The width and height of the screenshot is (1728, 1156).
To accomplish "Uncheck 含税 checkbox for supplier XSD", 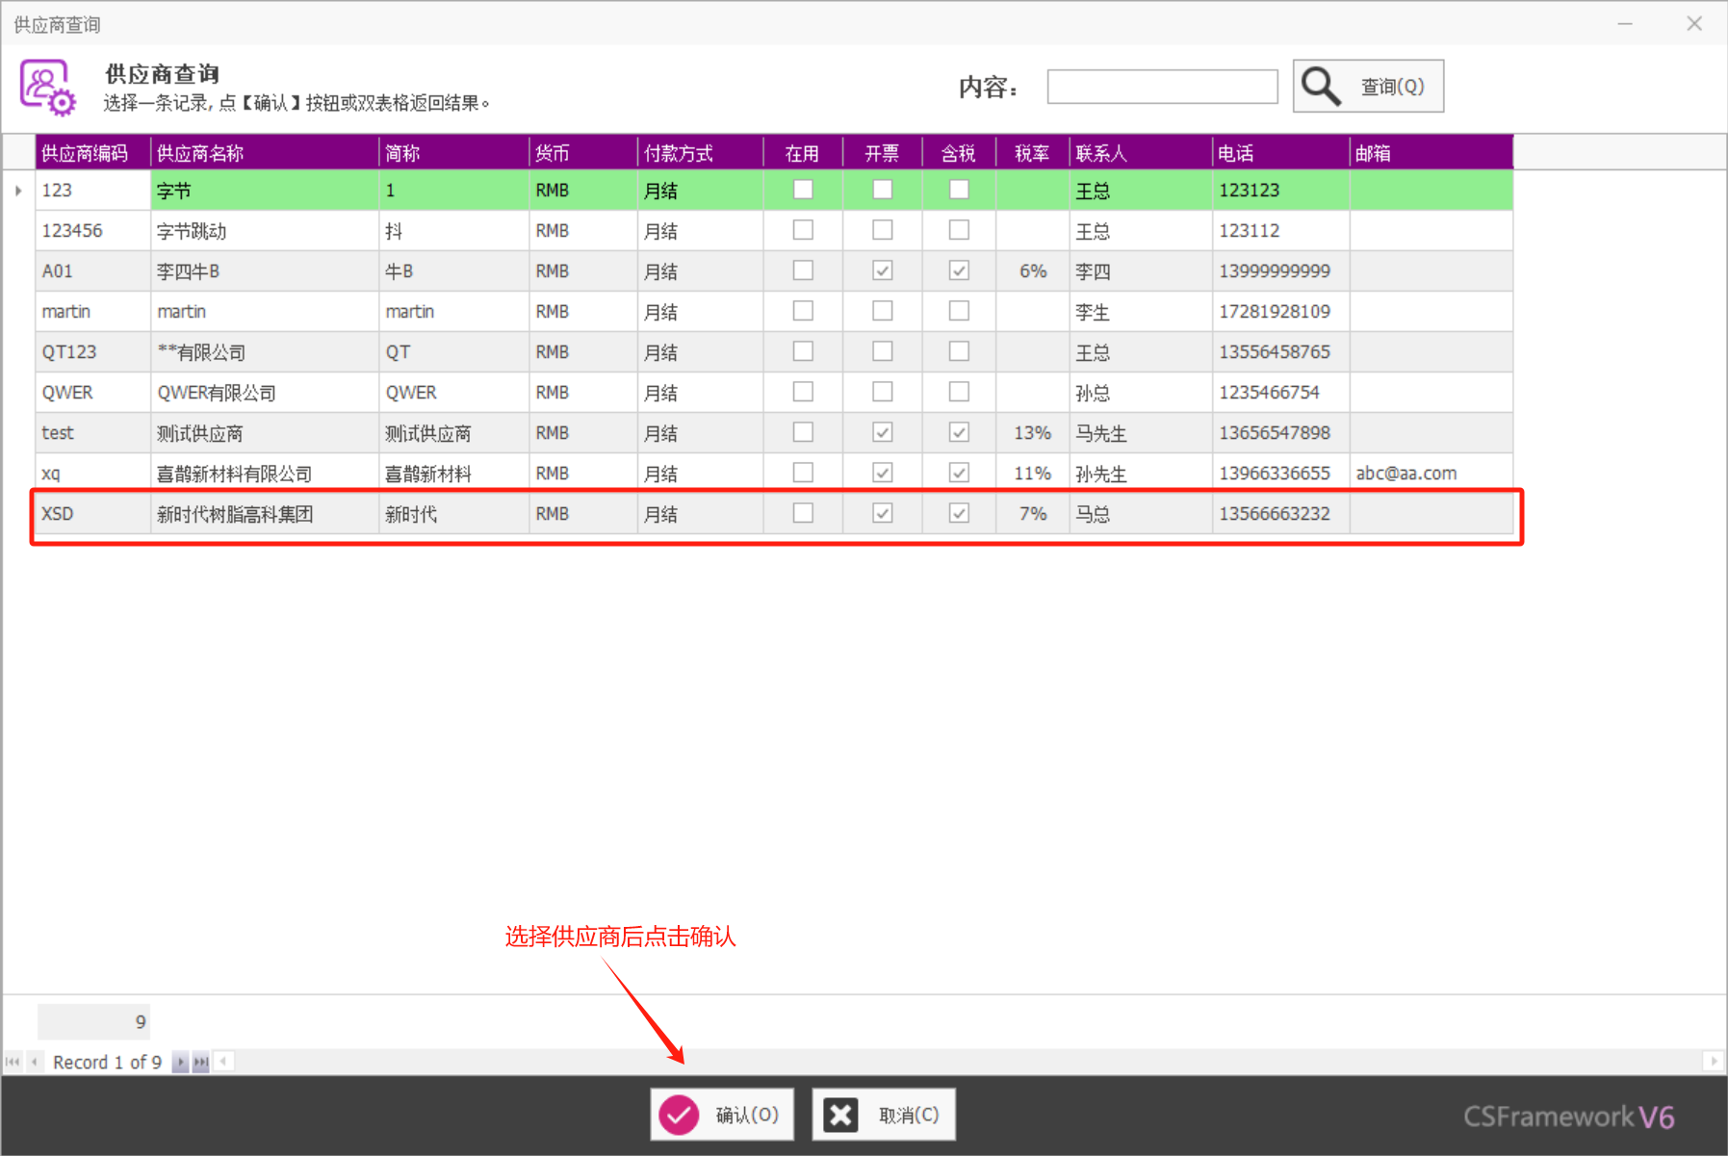I will (x=959, y=514).
